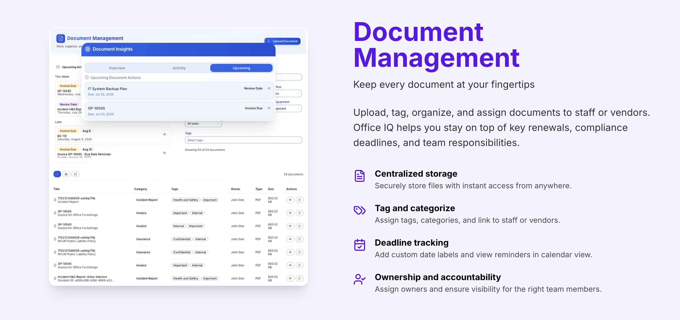Switch to the Overview tab

(117, 68)
